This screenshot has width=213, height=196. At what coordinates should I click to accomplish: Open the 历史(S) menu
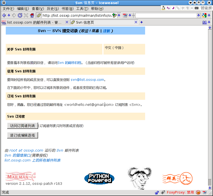[x=53, y=9]
